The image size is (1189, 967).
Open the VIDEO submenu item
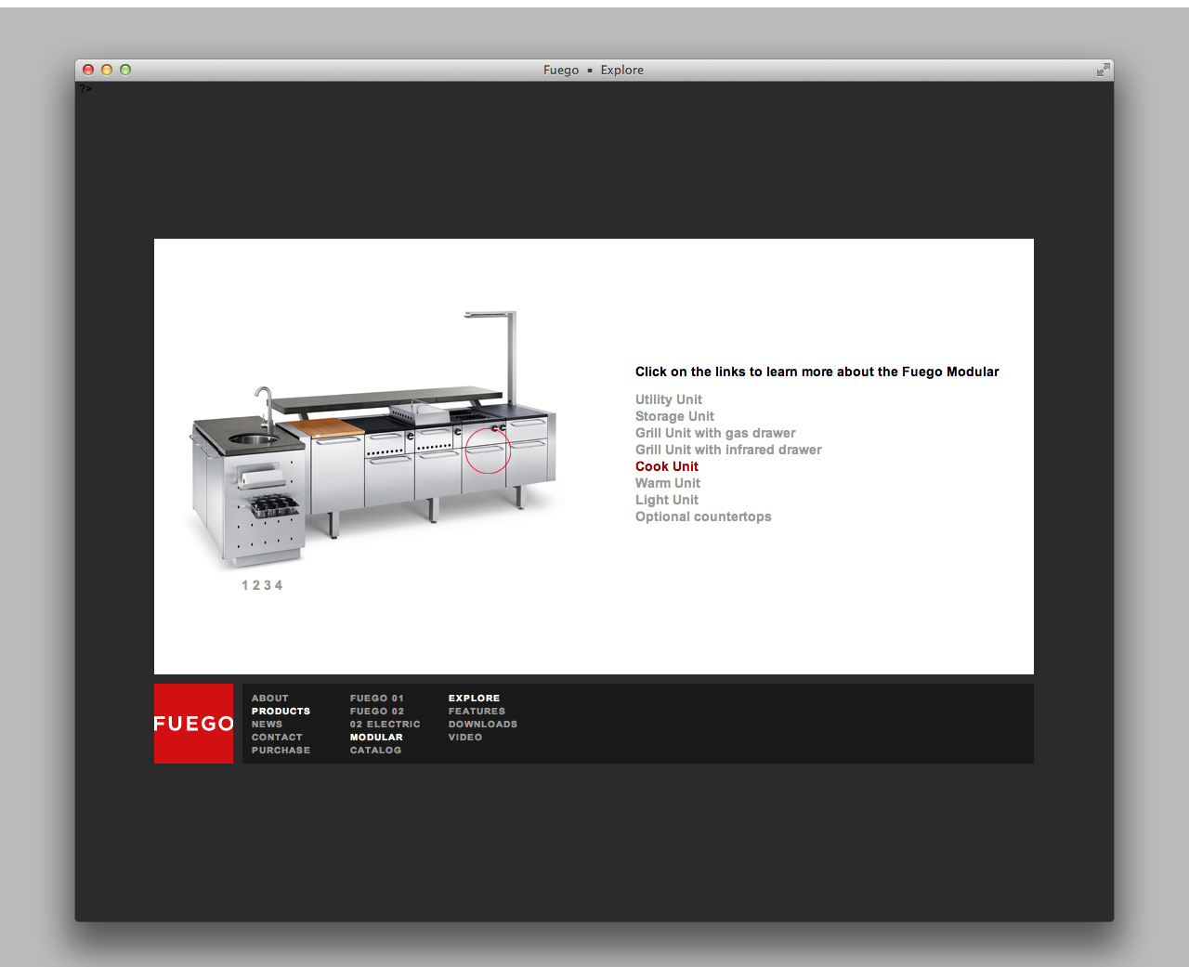coord(464,737)
